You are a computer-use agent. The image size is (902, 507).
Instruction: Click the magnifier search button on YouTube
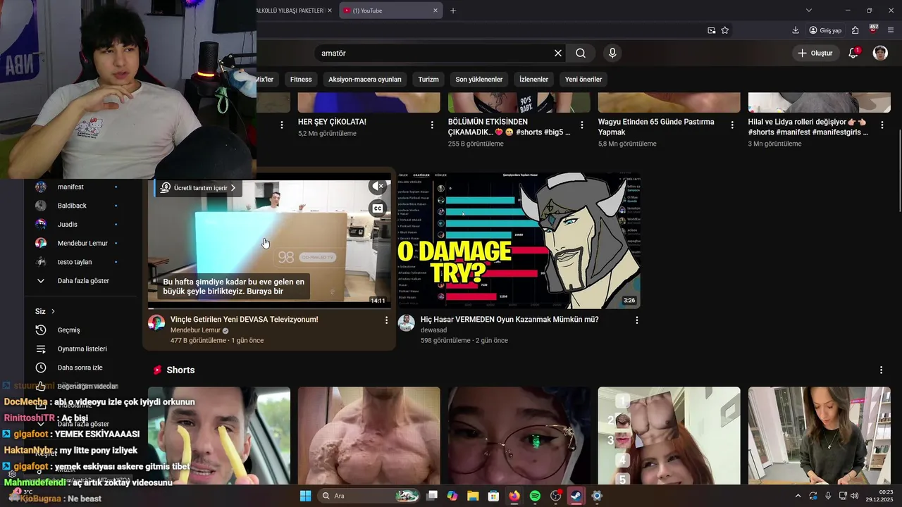click(581, 53)
